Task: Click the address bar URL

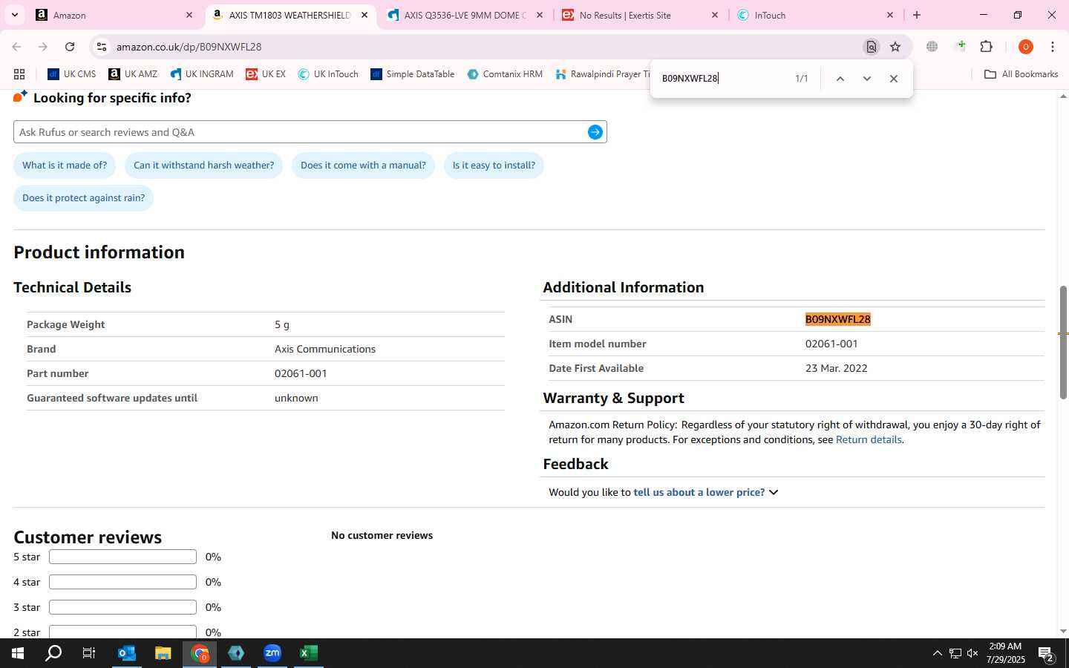Action: click(x=189, y=47)
